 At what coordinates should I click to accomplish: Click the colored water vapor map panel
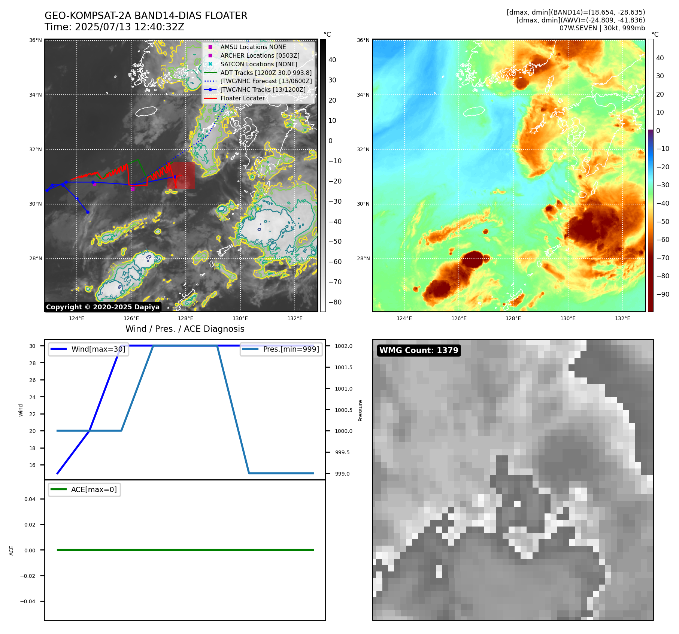509,175
